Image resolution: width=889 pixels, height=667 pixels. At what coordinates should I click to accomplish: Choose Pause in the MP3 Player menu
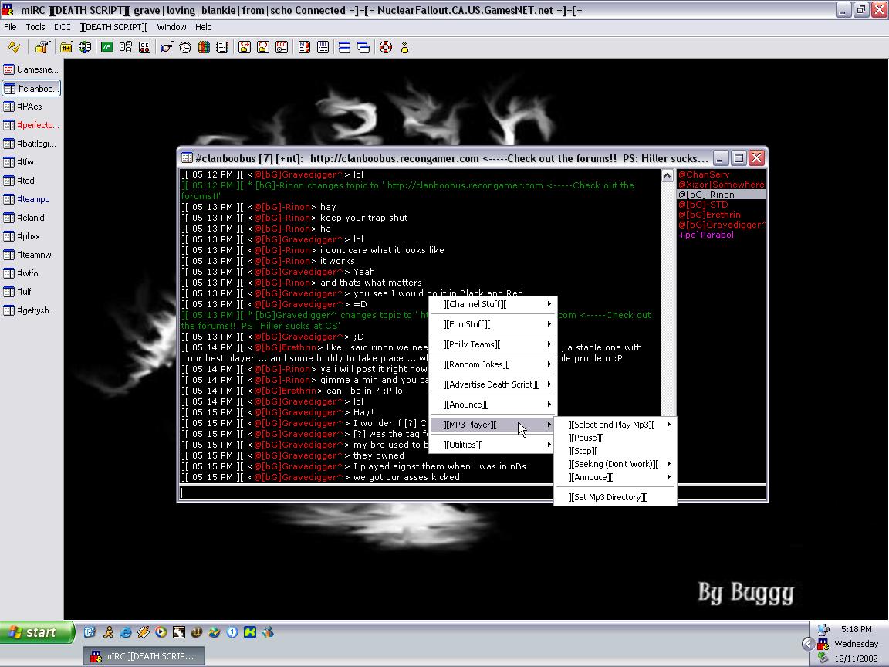coord(586,438)
